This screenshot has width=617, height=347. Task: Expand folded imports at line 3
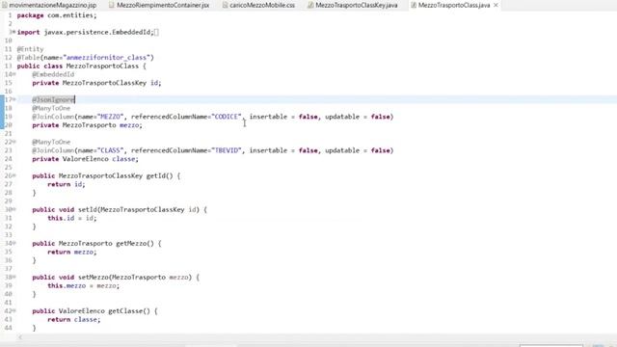pos(14,32)
